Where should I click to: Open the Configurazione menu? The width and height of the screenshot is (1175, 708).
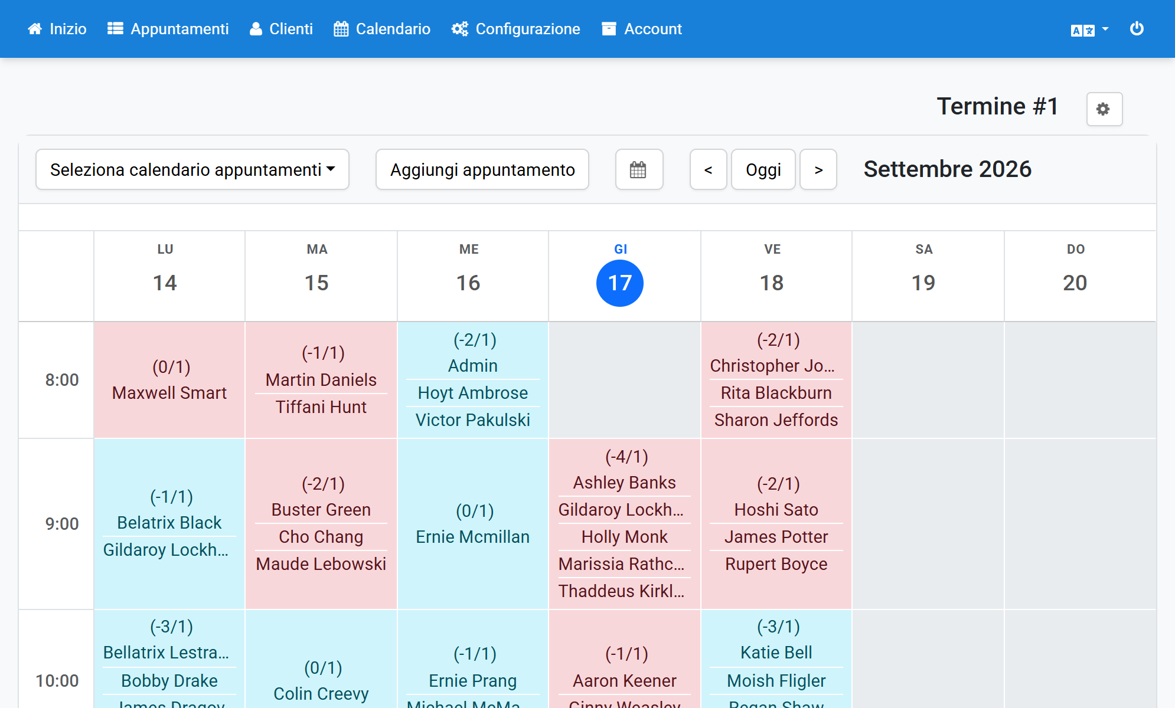point(516,29)
